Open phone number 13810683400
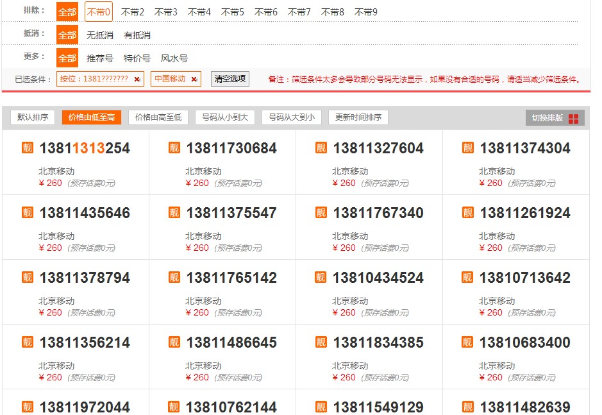This screenshot has height=415, width=602. (x=525, y=342)
